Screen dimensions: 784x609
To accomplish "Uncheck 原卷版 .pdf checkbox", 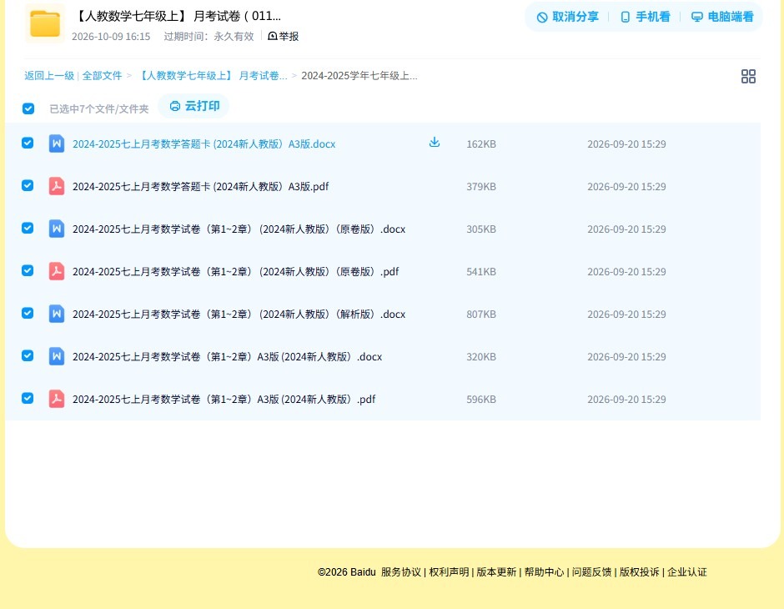I will point(28,270).
